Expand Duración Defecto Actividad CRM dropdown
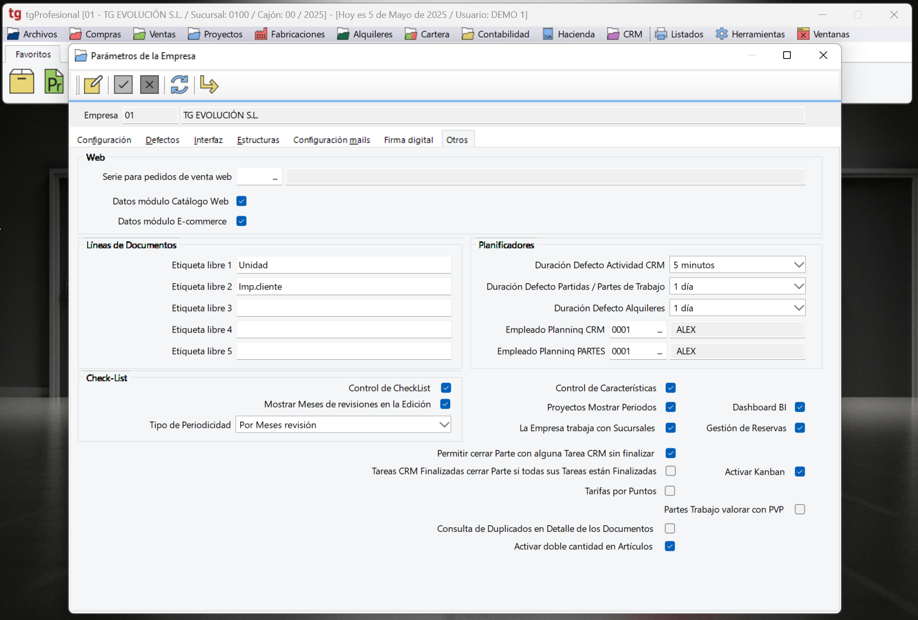The width and height of the screenshot is (918, 620). (737, 265)
